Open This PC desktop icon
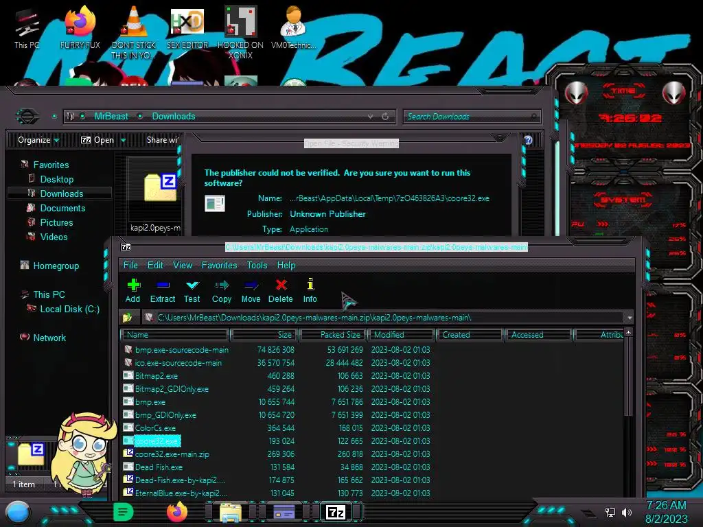703x527 pixels. (27, 27)
